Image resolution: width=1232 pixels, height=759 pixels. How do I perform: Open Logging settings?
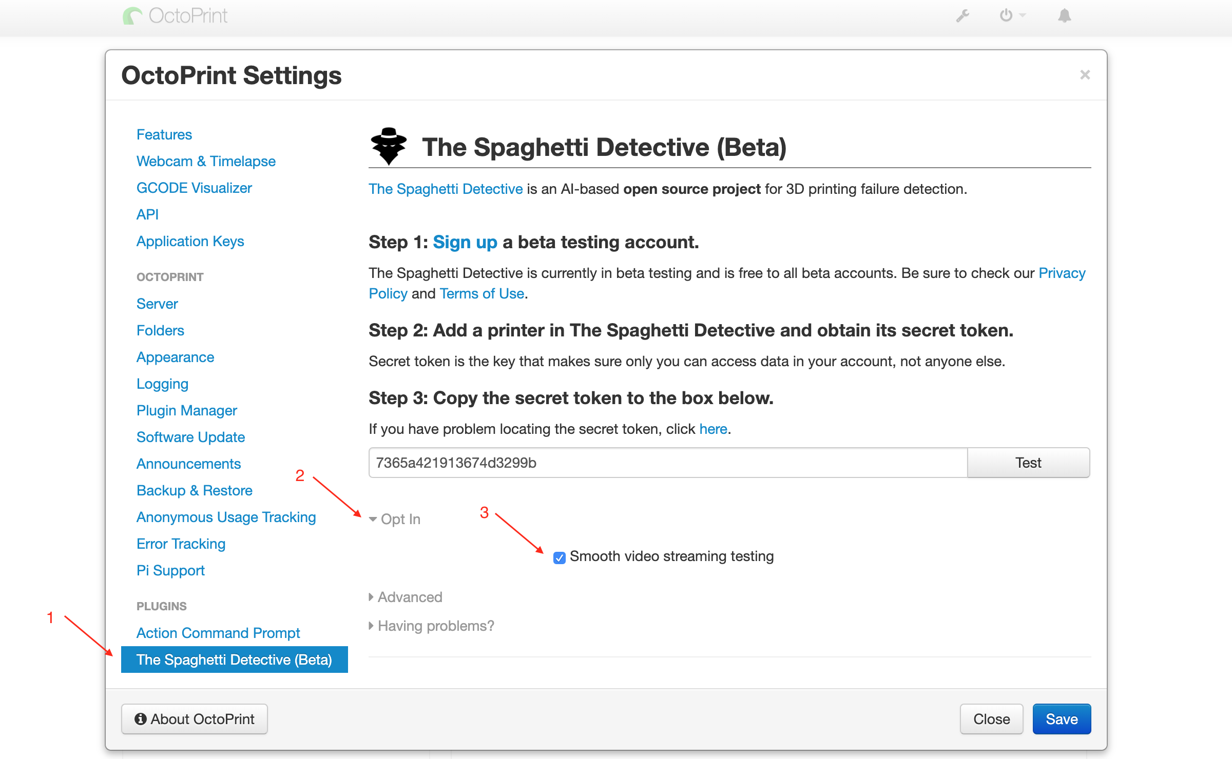[x=162, y=384]
